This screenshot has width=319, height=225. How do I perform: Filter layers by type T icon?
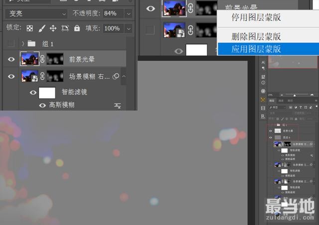(x=301, y=108)
